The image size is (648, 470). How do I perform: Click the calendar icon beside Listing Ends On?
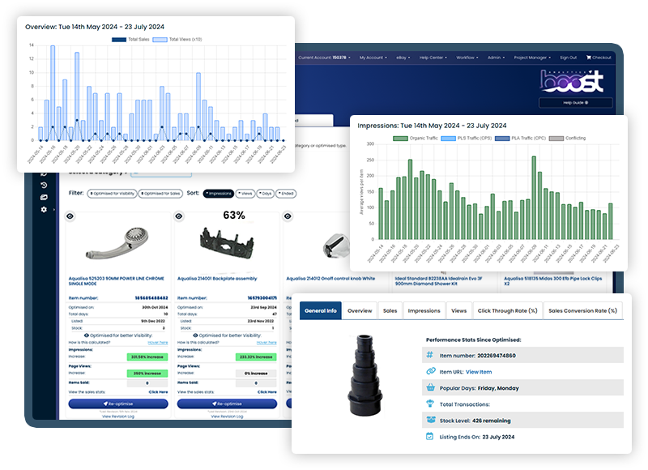point(429,436)
